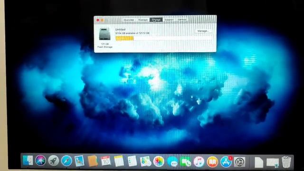
Task: Open FaceTime green icon in Dock
Action: tap(186, 162)
